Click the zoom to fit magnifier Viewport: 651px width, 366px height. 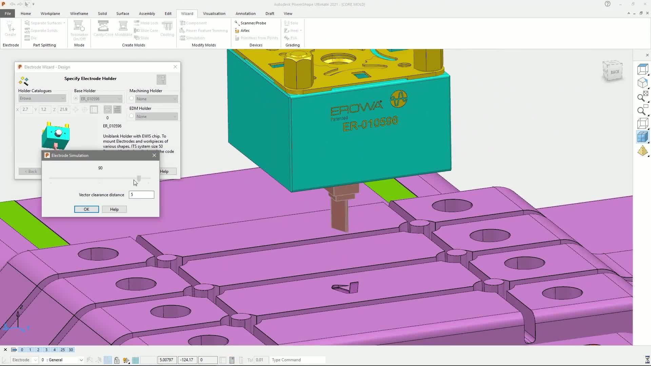[643, 97]
